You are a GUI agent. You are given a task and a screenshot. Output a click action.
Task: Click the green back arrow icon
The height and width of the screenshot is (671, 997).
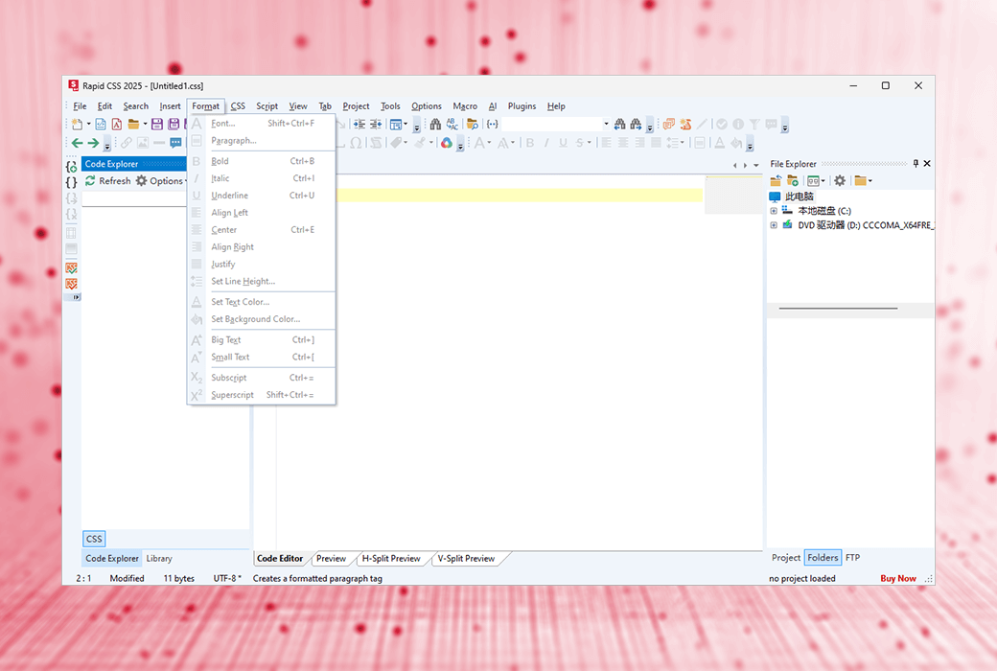coord(77,143)
